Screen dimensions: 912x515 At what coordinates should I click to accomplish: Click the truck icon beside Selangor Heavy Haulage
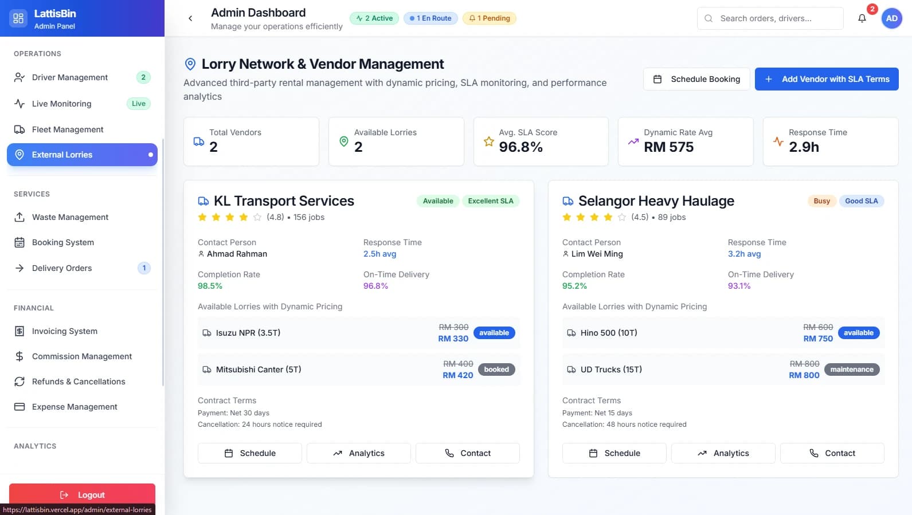click(567, 201)
